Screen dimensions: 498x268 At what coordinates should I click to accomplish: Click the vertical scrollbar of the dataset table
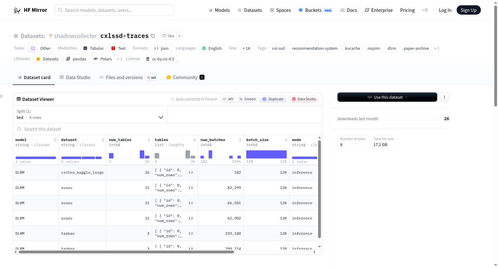319,189
